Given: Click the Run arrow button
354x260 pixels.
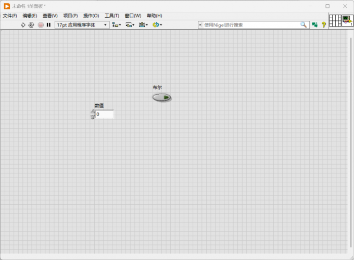Looking at the screenshot, I should coord(23,25).
